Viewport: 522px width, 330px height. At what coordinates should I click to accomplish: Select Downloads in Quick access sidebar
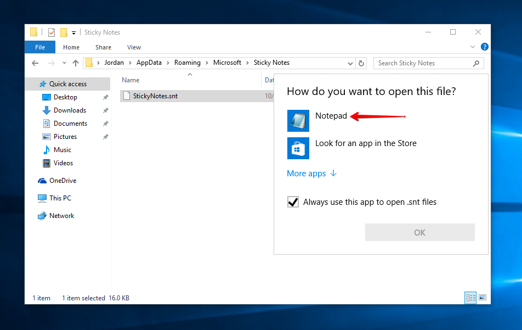point(70,110)
